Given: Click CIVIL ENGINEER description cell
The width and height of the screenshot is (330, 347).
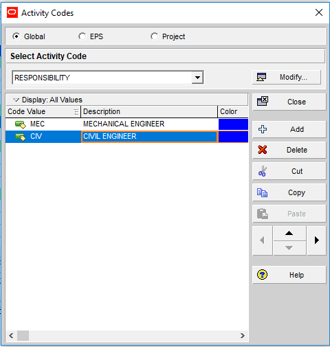Looking at the screenshot, I should point(149,137).
